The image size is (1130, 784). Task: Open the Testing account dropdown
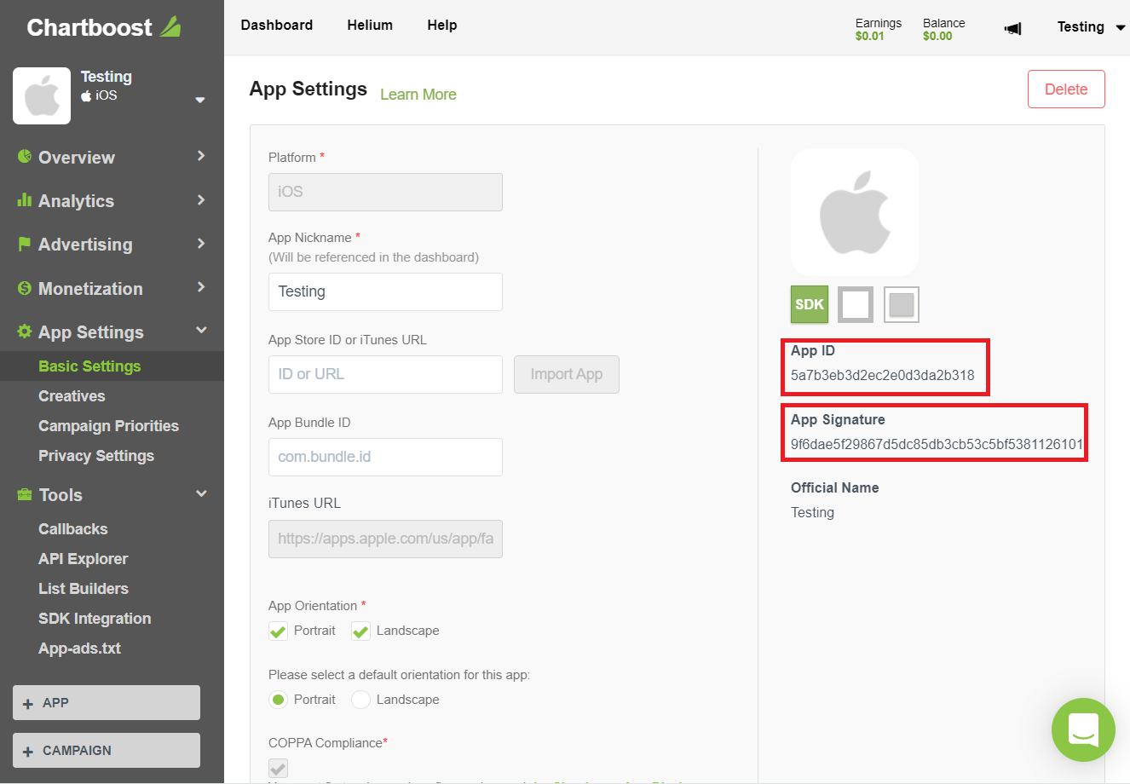point(1090,27)
